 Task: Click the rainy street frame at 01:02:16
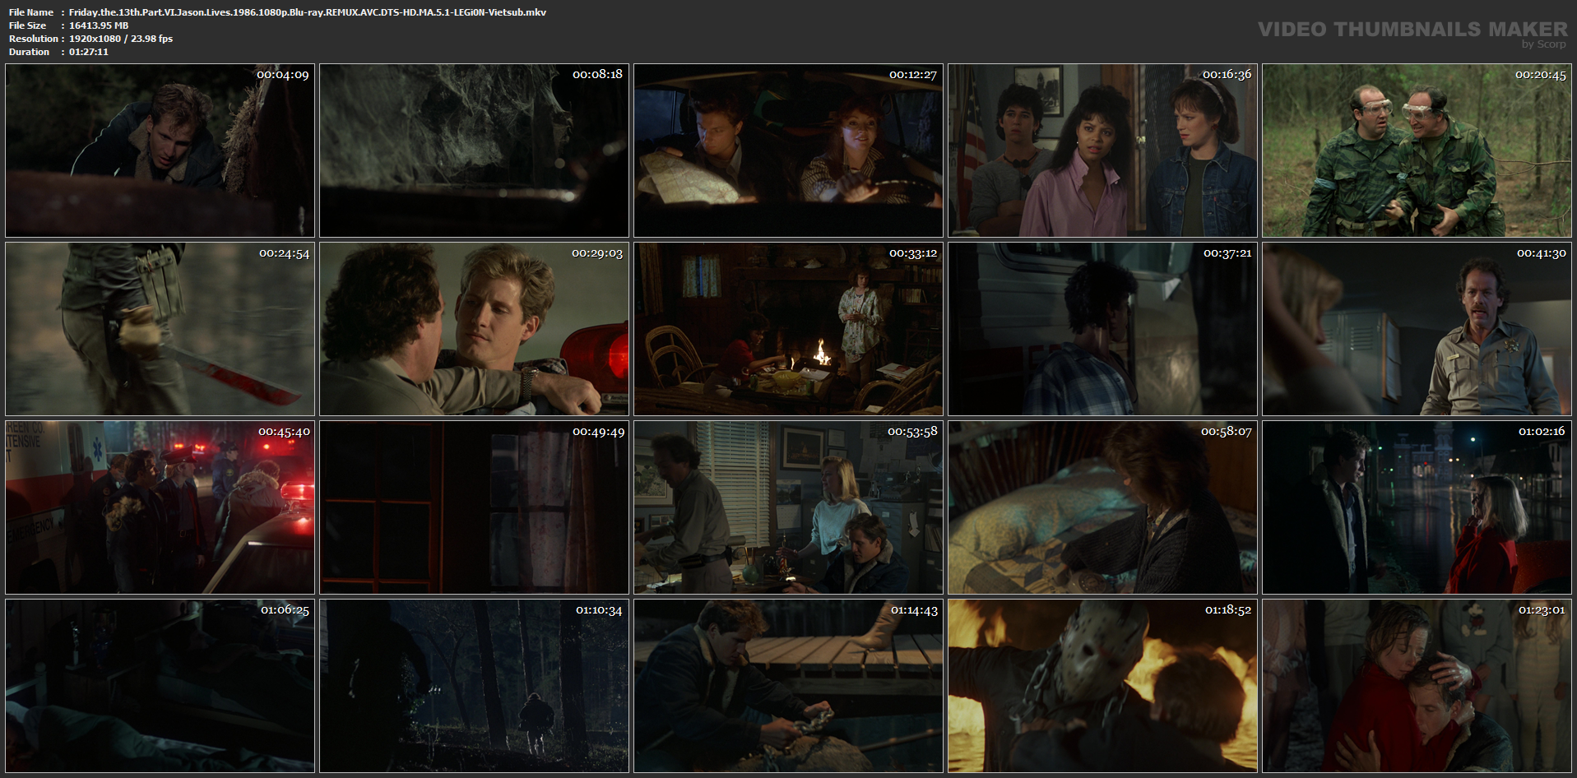(x=1417, y=507)
